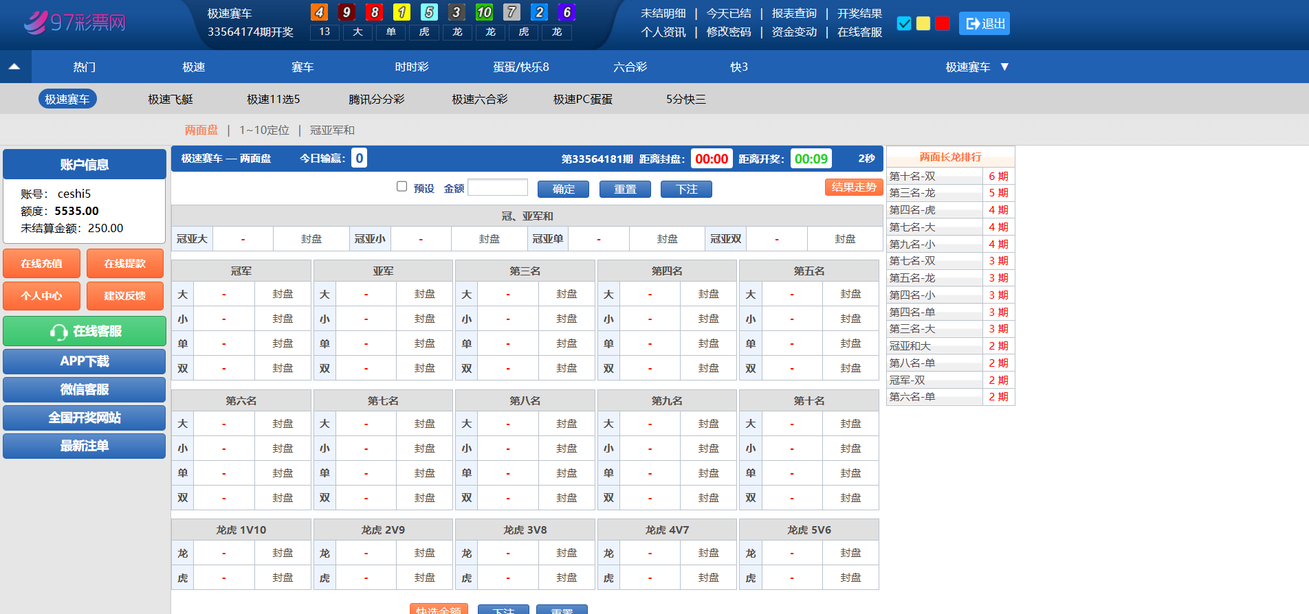
Task: Switch to the red theme swatch
Action: pos(943,24)
